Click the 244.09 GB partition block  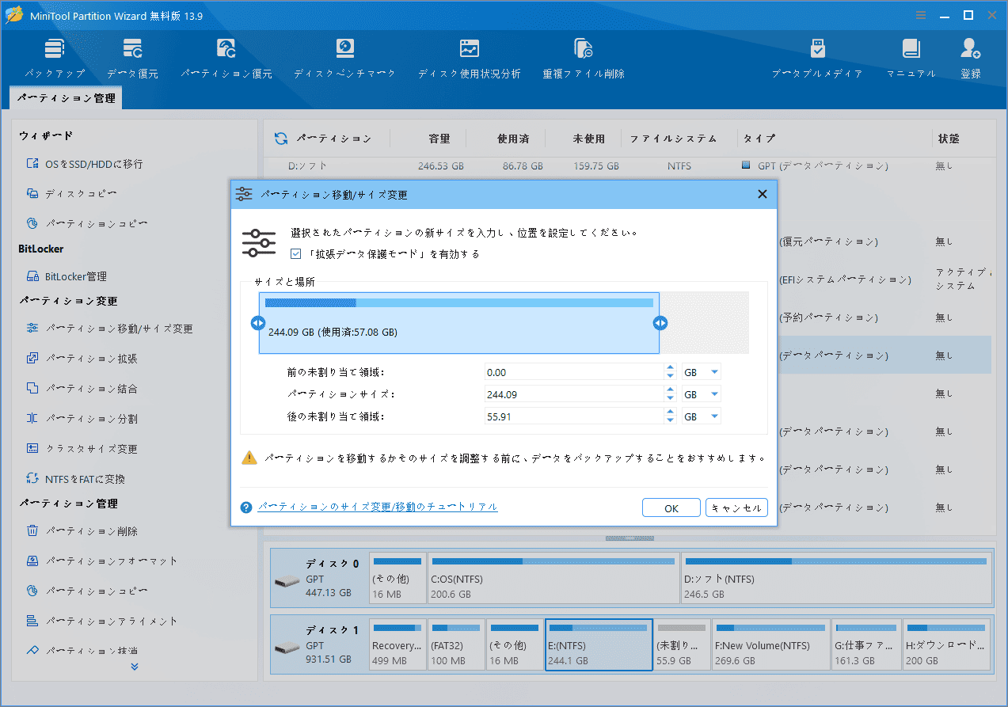coord(459,323)
